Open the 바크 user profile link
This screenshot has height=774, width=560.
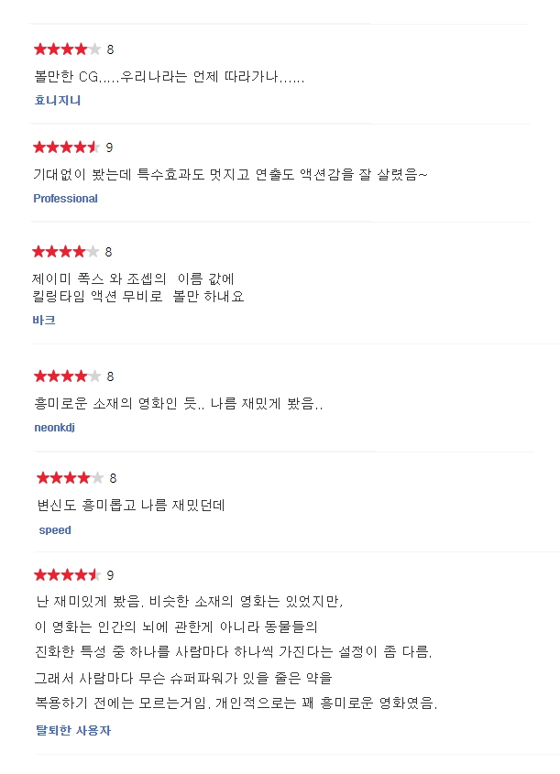(x=43, y=320)
